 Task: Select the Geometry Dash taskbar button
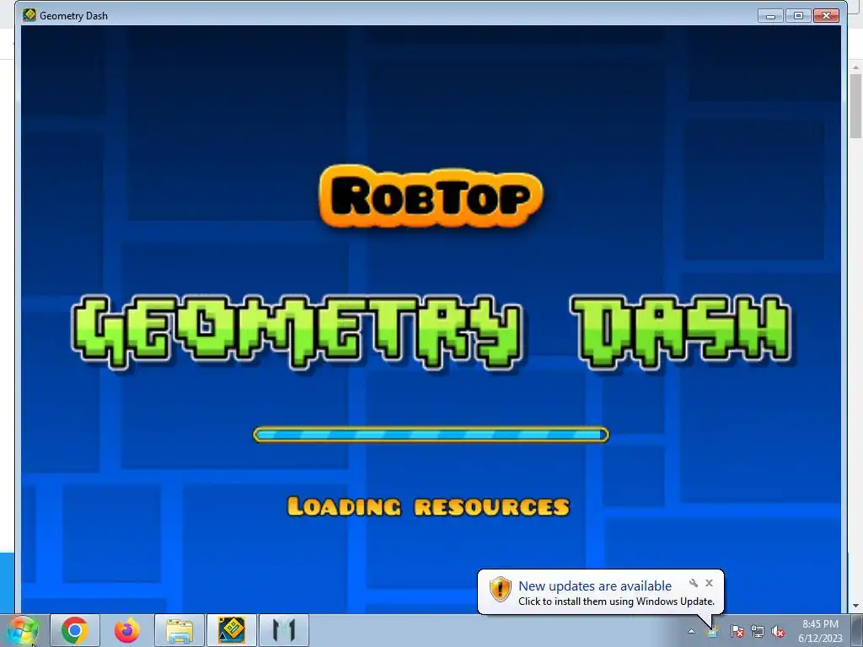(x=232, y=630)
